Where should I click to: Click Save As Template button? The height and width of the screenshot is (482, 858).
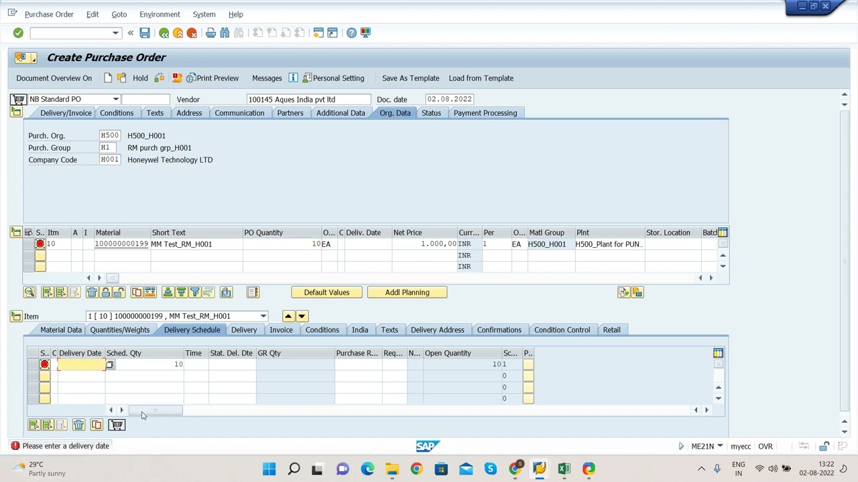point(411,78)
